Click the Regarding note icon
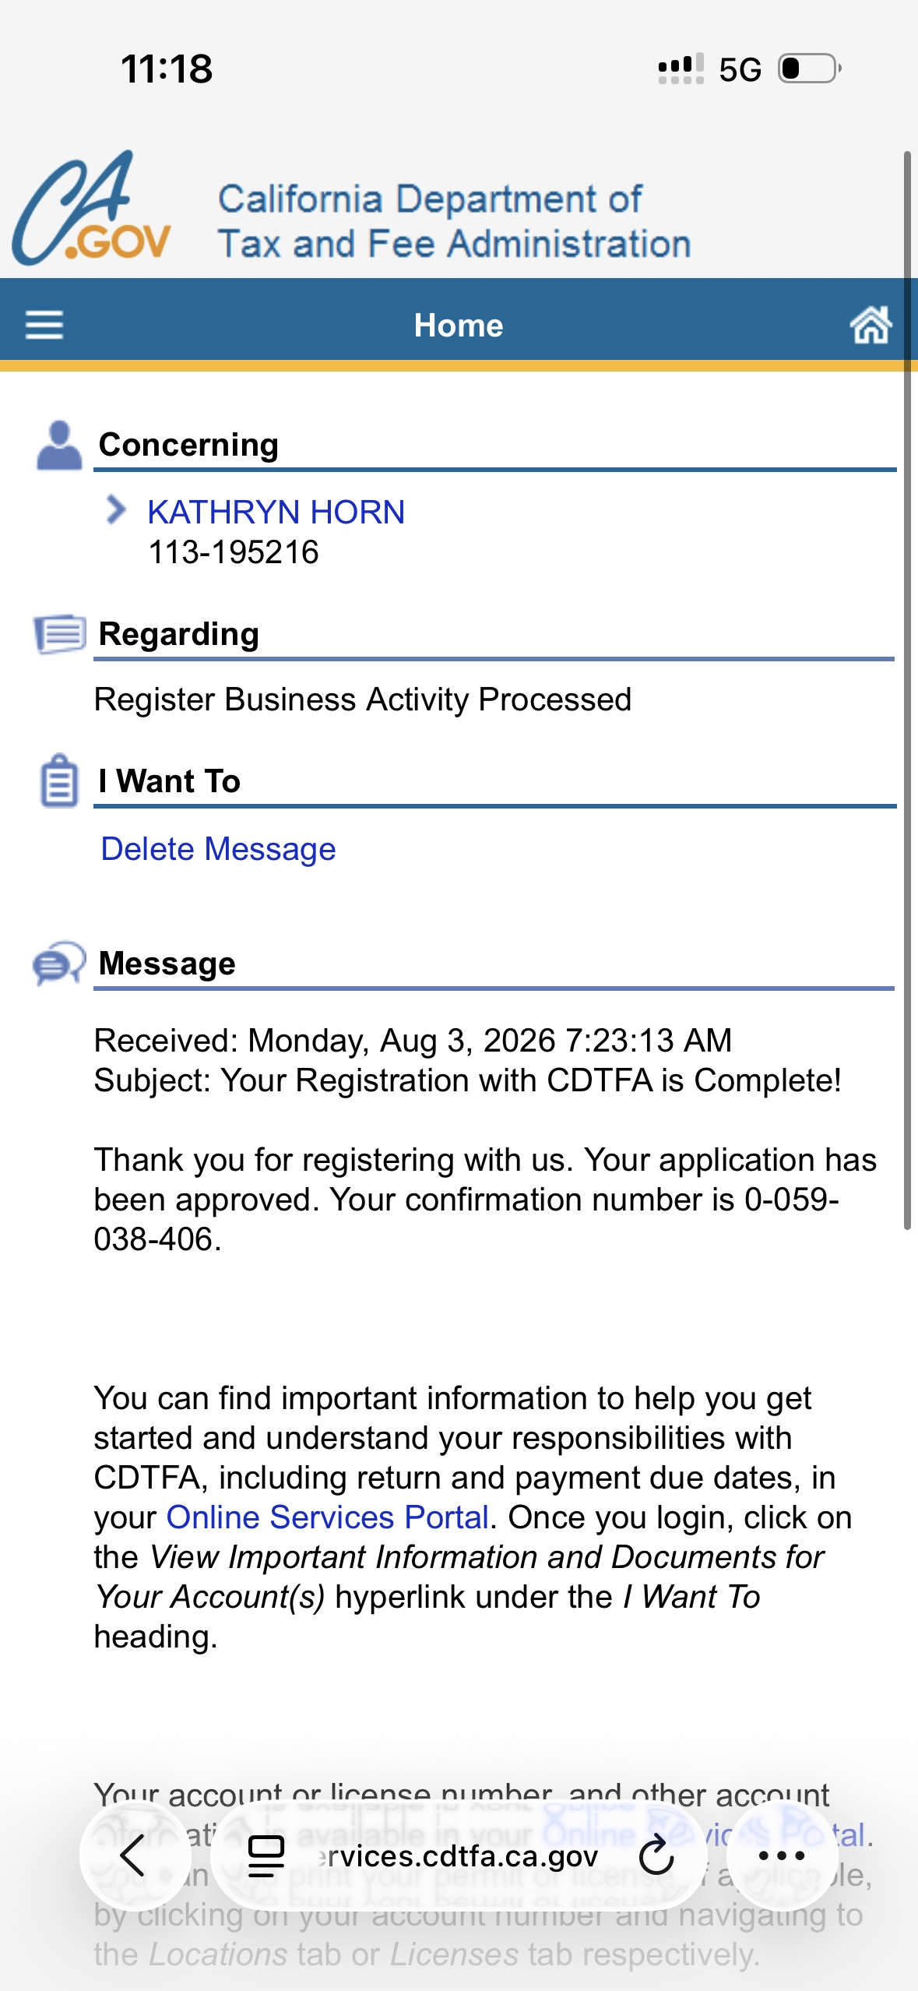This screenshot has width=918, height=1991. (x=59, y=634)
